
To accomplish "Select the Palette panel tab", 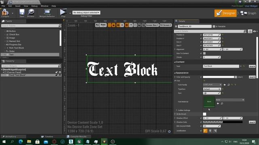I will click(x=8, y=21).
